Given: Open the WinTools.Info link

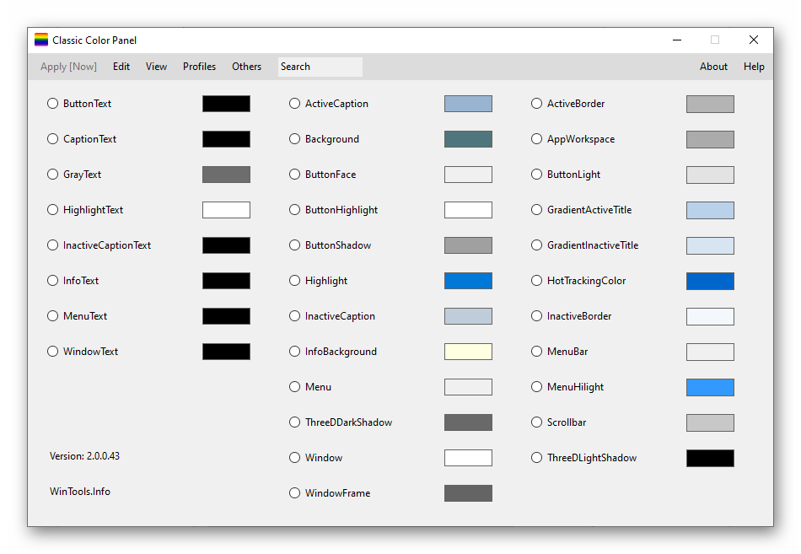Looking at the screenshot, I should (80, 492).
